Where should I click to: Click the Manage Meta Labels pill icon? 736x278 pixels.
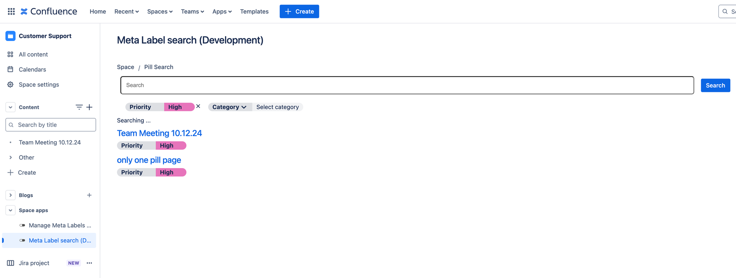(22, 226)
